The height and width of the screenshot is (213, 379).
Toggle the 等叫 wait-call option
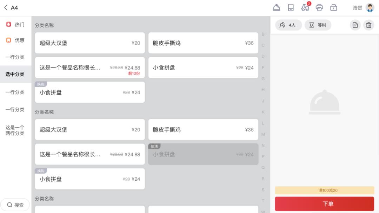(318, 25)
